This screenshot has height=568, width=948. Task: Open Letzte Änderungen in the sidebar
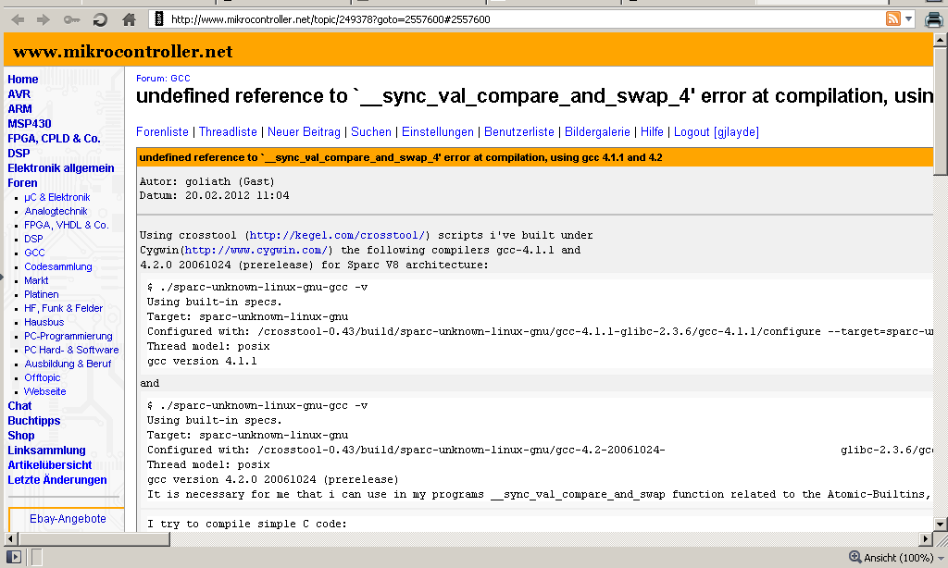pos(56,480)
